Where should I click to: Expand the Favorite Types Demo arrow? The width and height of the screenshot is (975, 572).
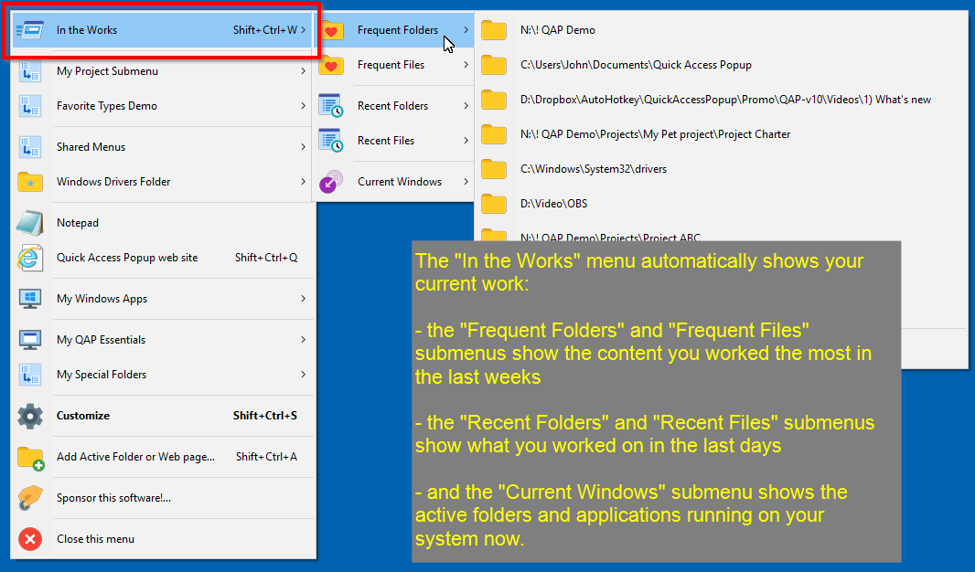(304, 106)
